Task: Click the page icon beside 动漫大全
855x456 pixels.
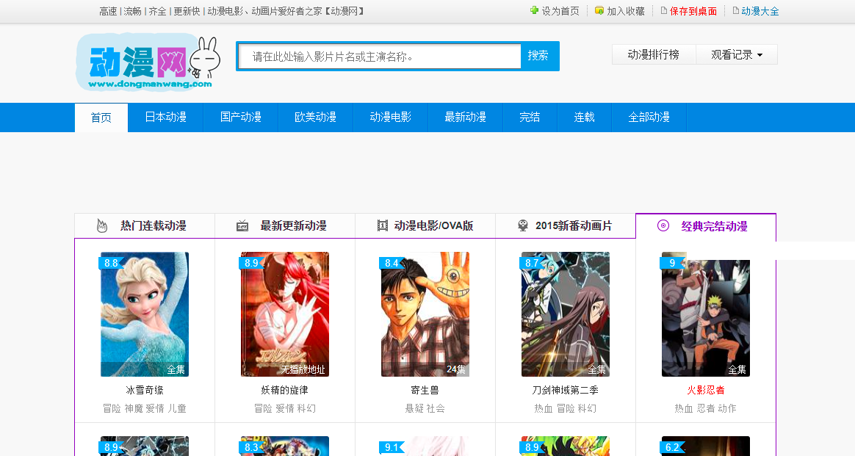Action: 735,10
